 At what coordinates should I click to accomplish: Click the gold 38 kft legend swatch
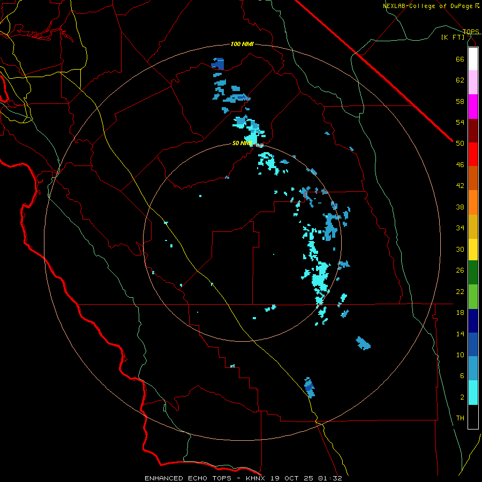(473, 227)
